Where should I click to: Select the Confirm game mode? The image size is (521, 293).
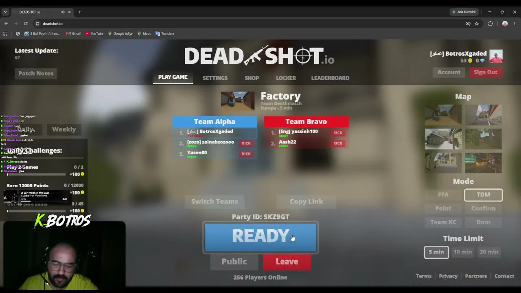pyautogui.click(x=483, y=208)
